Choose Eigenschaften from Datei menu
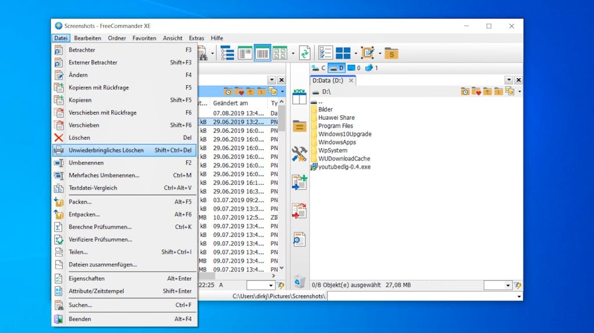 pos(124,279)
